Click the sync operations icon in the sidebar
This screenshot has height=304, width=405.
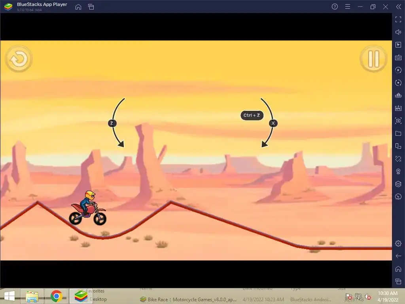pos(398,83)
